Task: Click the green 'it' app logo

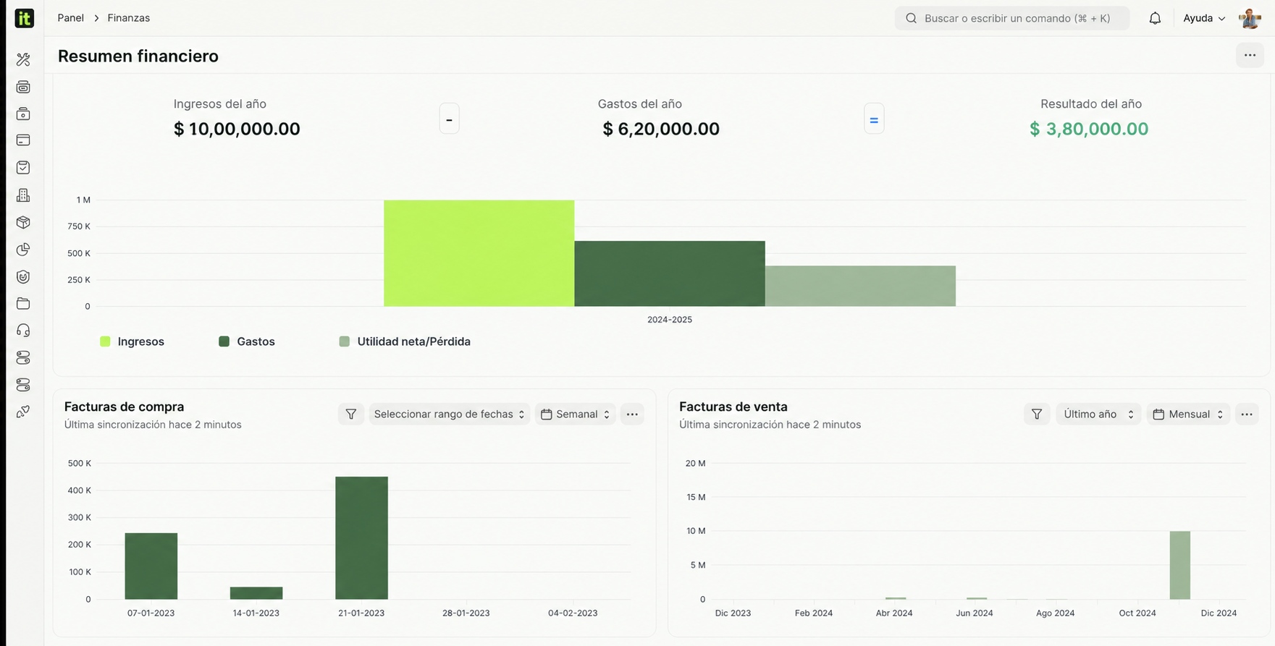Action: click(x=24, y=18)
